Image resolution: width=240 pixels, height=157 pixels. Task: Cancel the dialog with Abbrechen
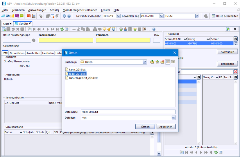[x=166, y=127]
